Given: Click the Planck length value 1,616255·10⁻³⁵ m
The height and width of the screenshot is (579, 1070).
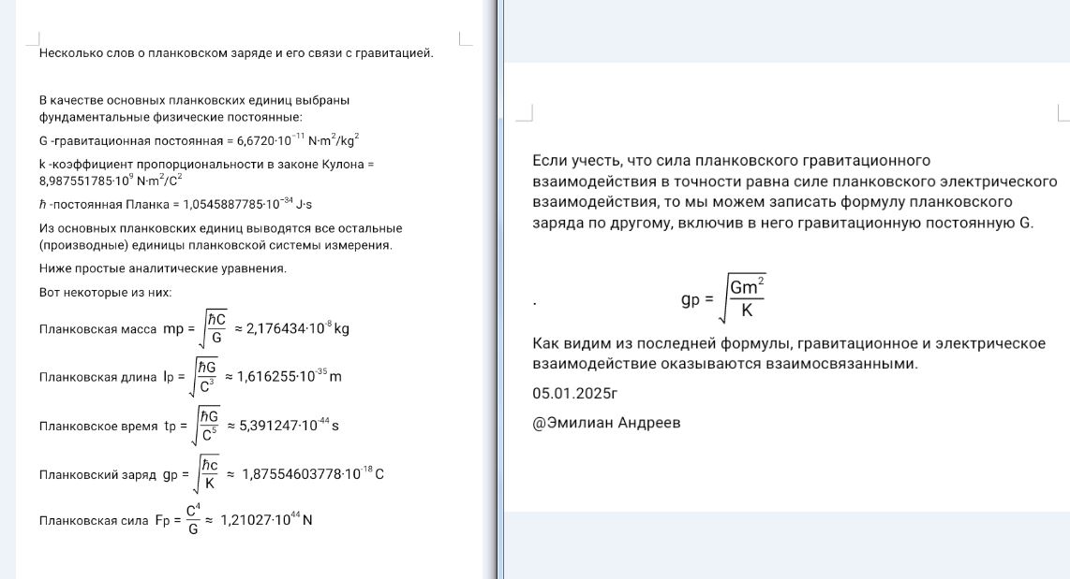Looking at the screenshot, I should [290, 376].
